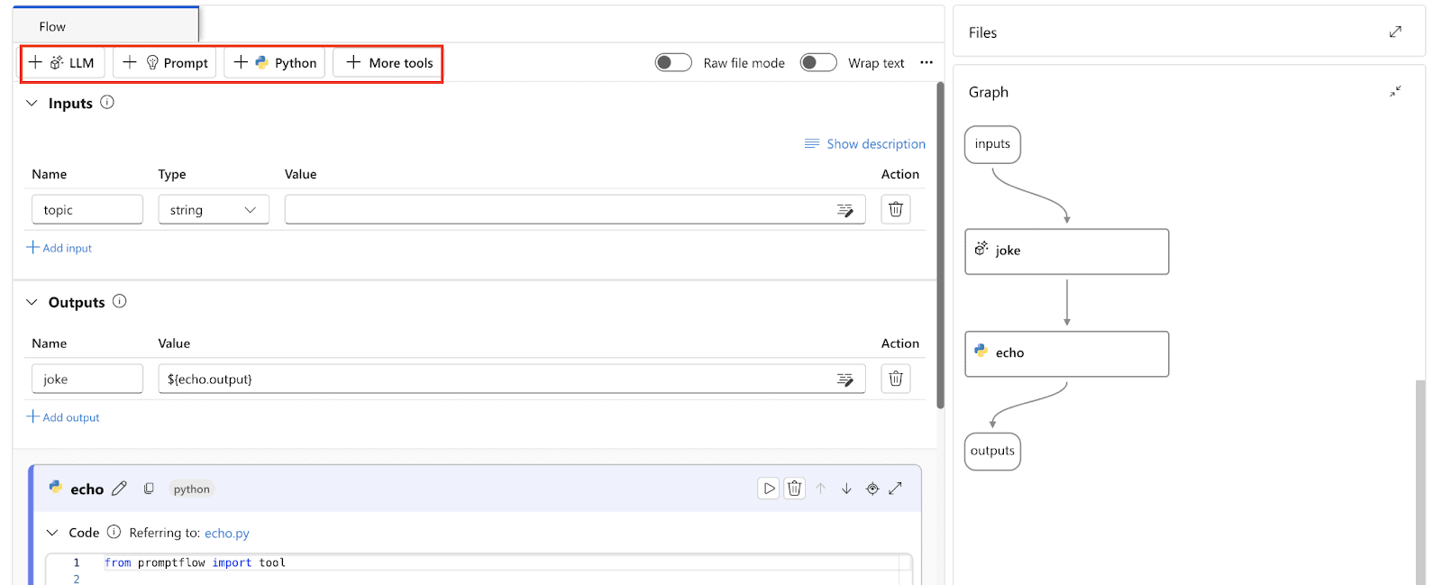Open the echo.py file link
Image resolution: width=1442 pixels, height=585 pixels.
227,533
